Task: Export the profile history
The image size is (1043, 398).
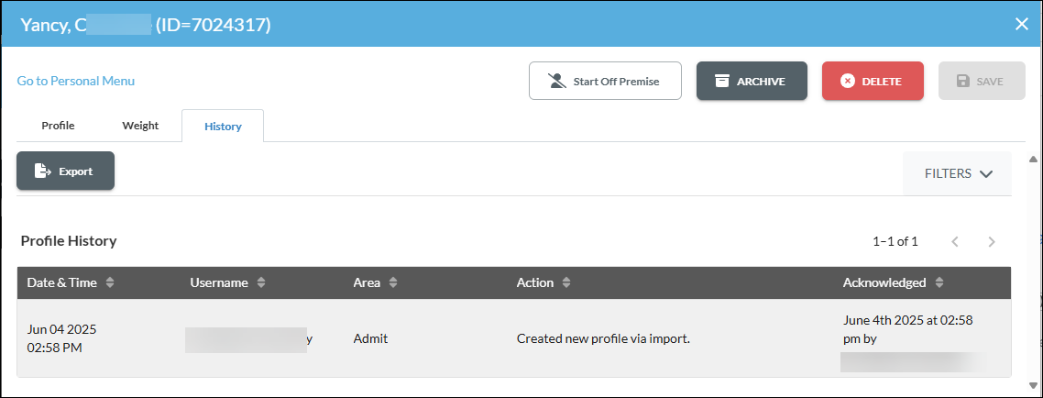Action: (x=65, y=171)
